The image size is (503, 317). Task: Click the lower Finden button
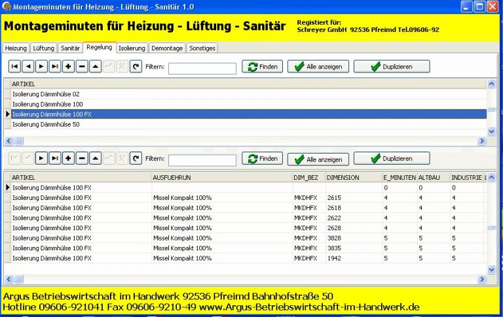click(262, 158)
